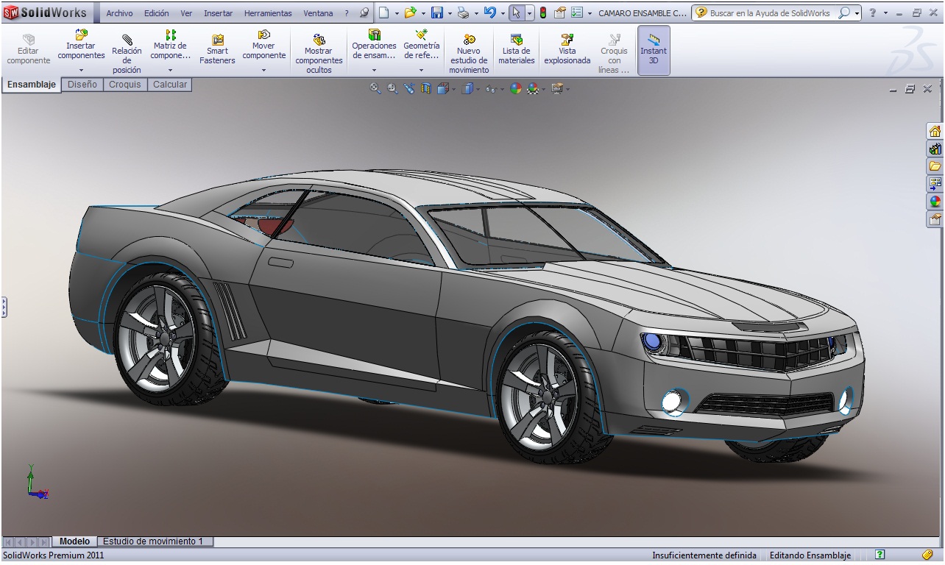Image resolution: width=945 pixels, height=565 pixels.
Task: Open the Insertar menu
Action: coord(218,13)
